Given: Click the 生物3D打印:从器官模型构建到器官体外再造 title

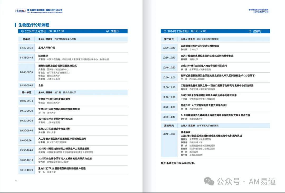Looking at the screenshot, I should coord(62,168).
